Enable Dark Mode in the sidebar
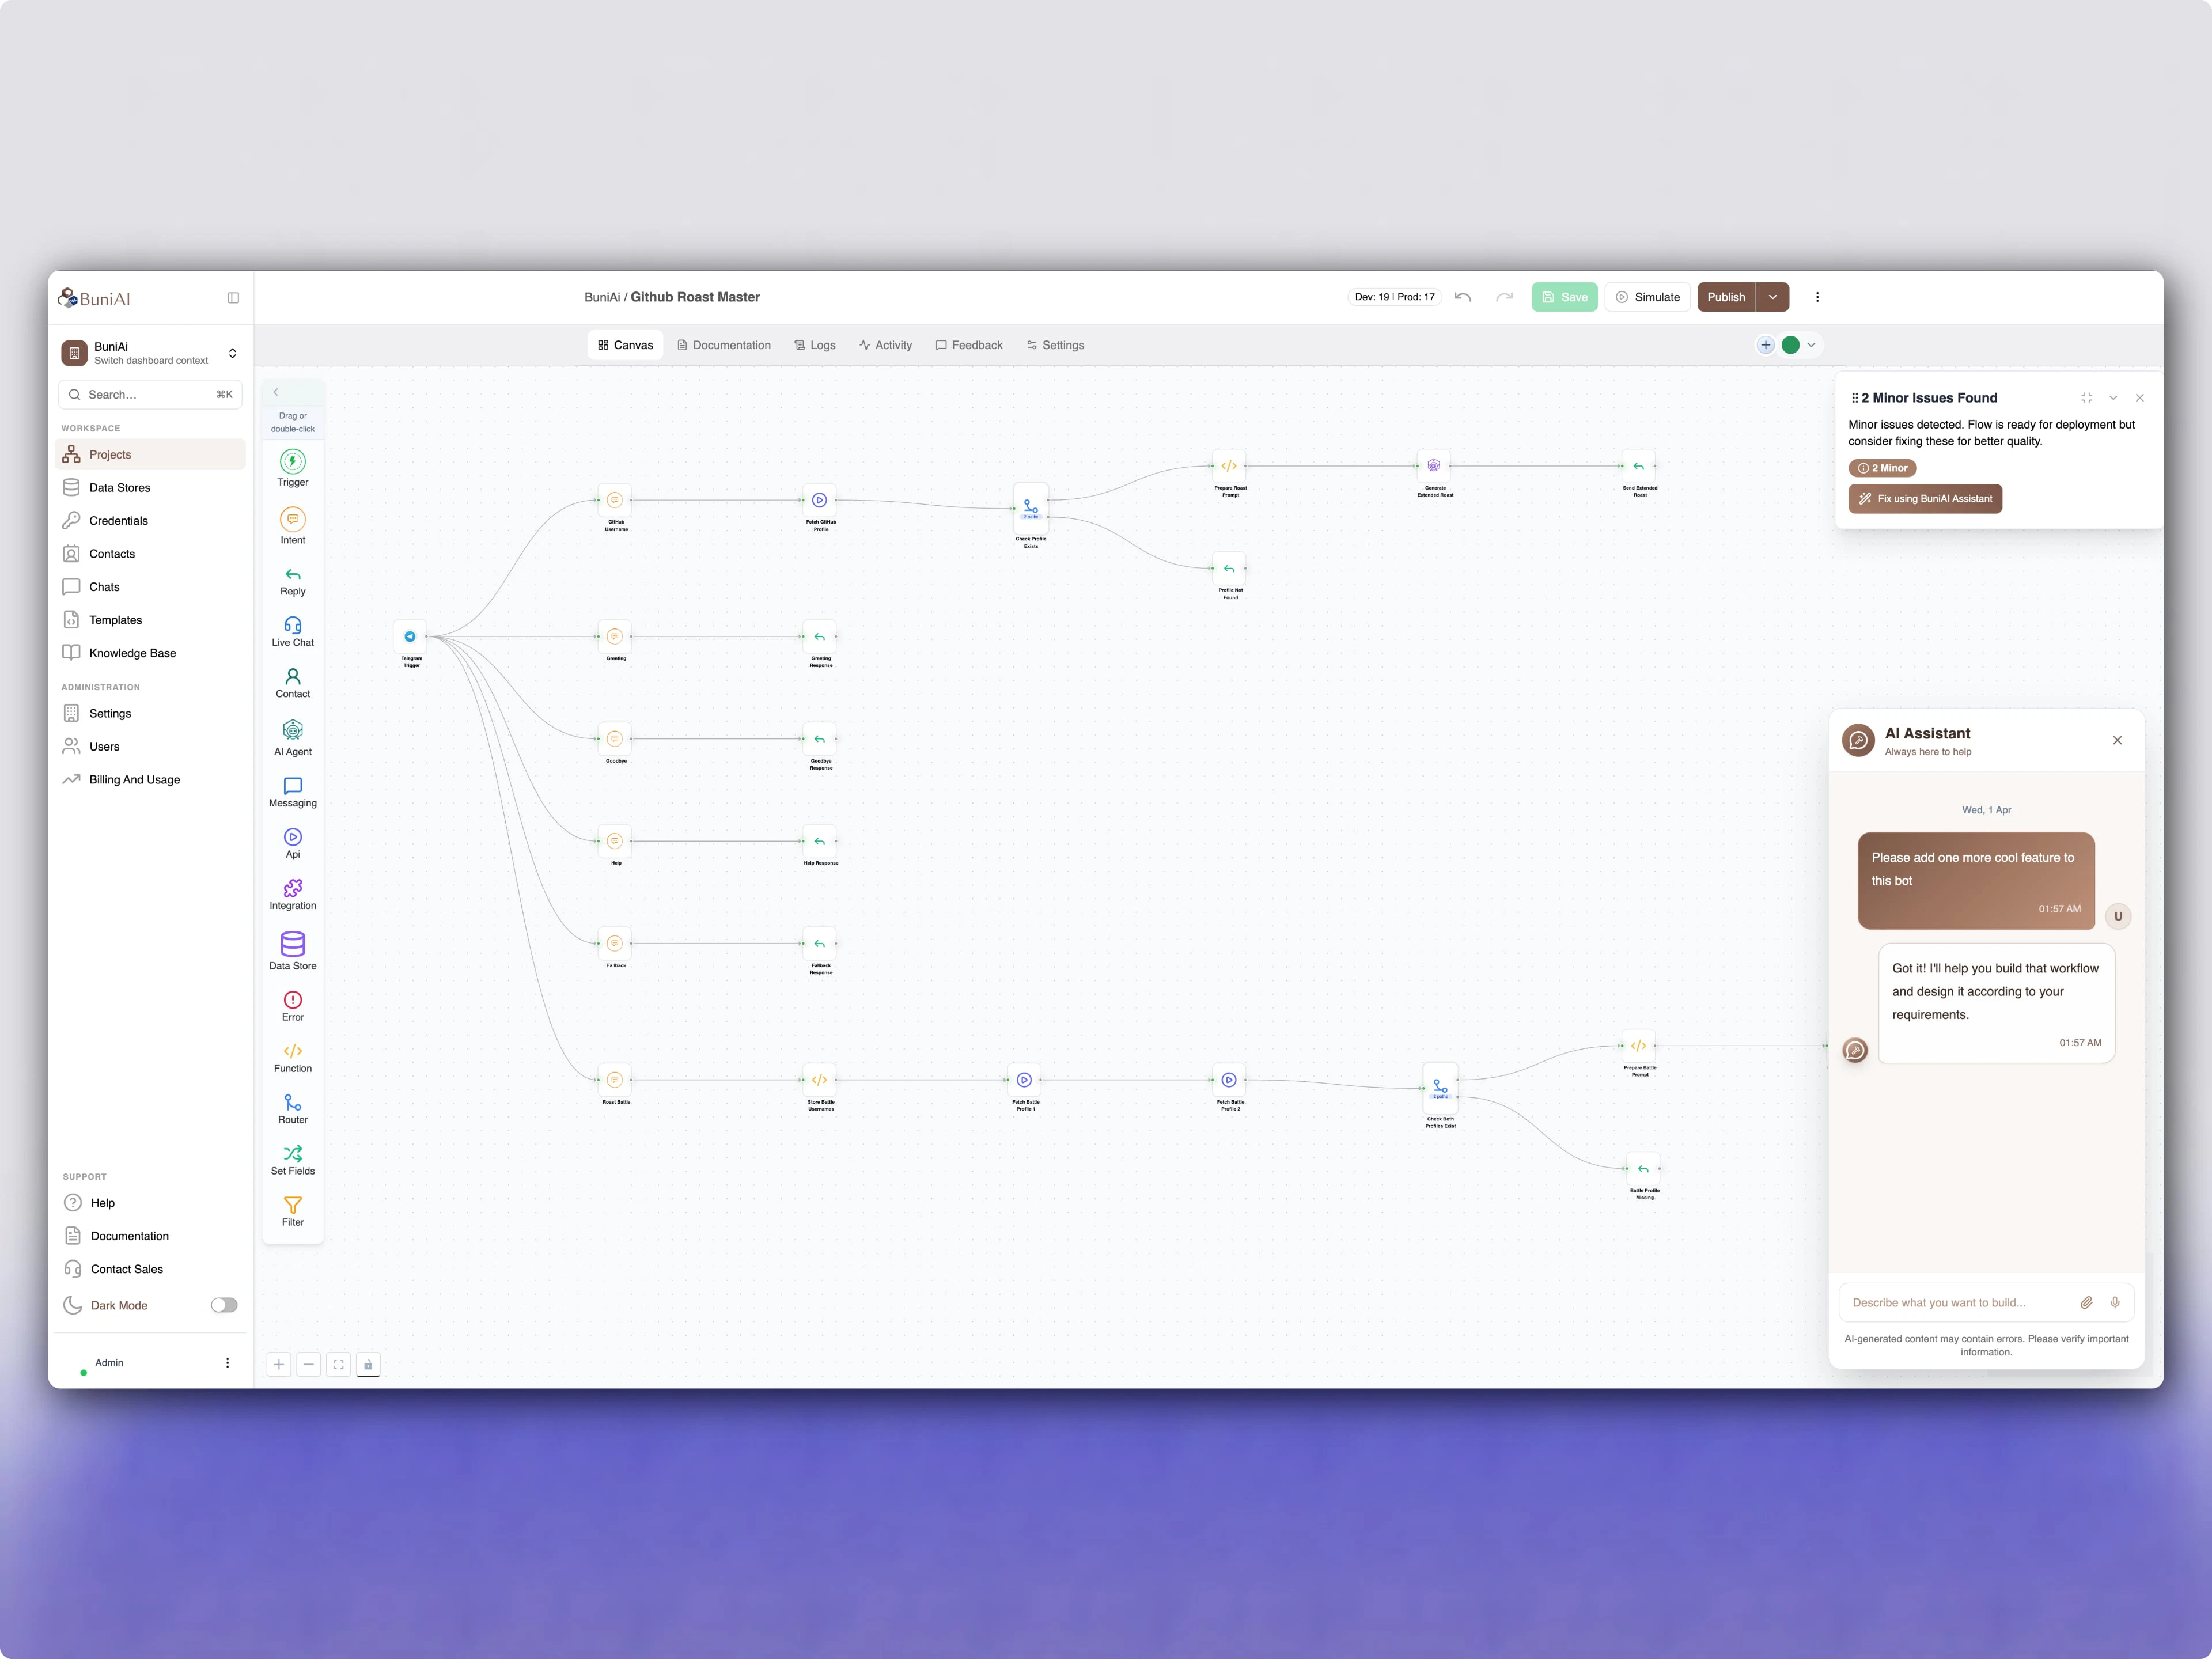 pyautogui.click(x=224, y=1304)
